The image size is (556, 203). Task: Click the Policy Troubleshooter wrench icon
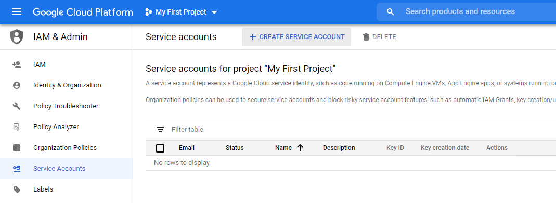17,106
